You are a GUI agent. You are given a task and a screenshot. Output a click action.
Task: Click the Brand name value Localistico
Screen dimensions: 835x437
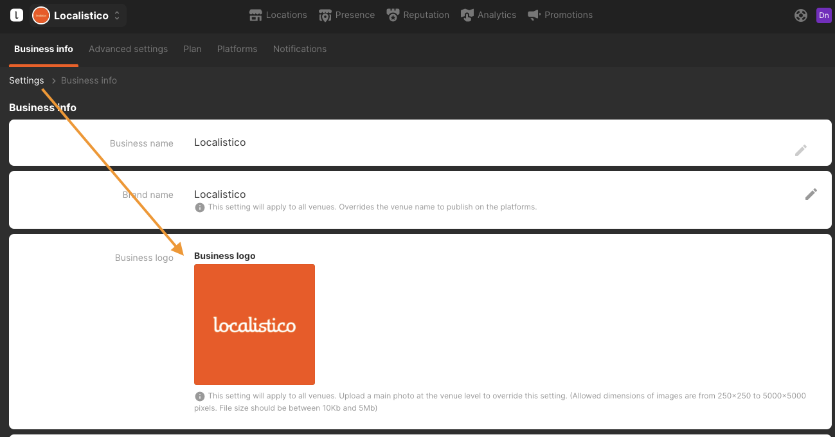tap(220, 194)
